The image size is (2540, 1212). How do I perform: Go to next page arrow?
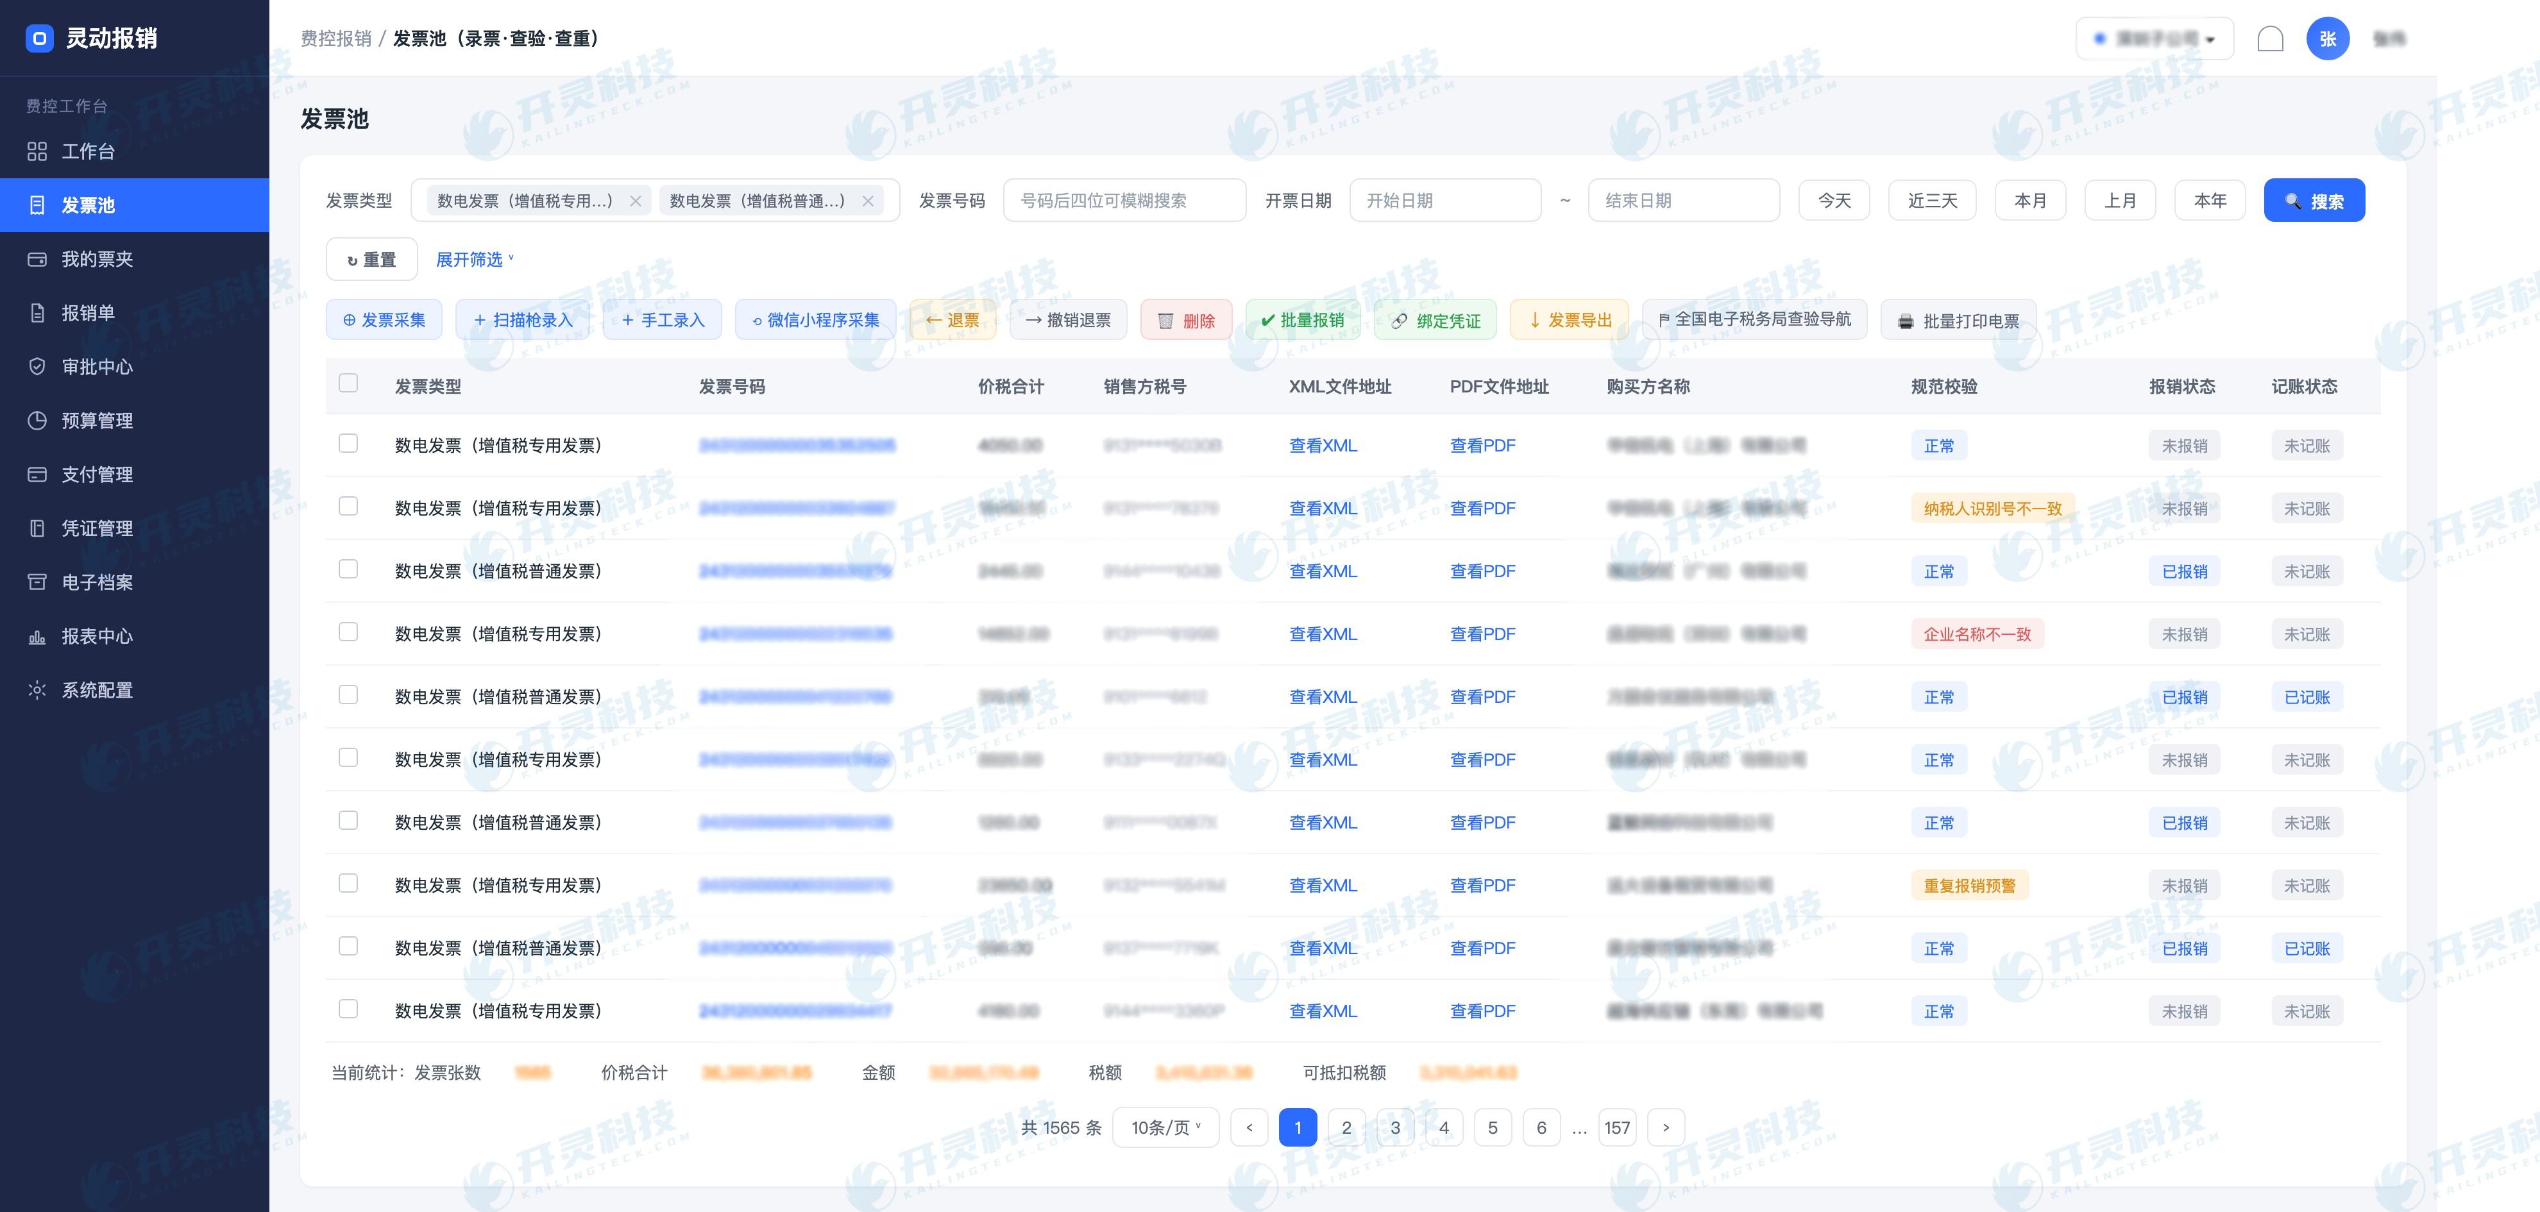[1666, 1127]
